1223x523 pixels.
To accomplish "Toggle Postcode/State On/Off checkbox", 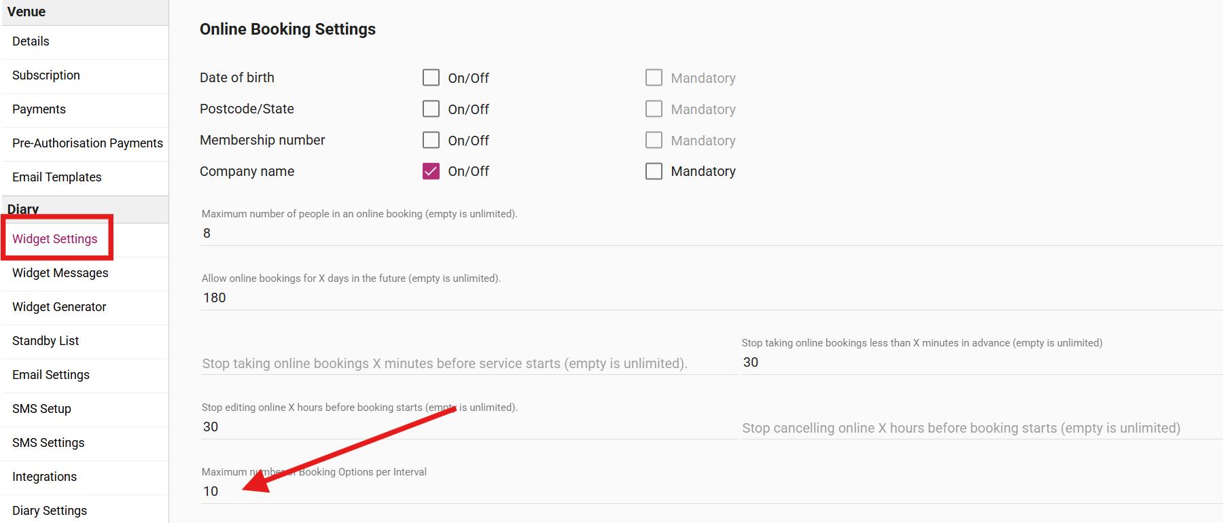I will pos(431,109).
